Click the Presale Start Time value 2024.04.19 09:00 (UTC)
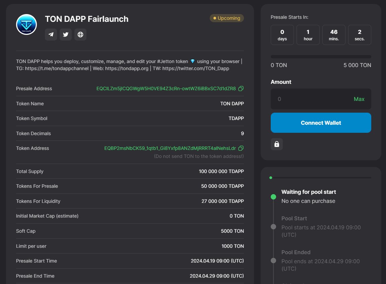This screenshot has height=284, width=386. click(217, 261)
